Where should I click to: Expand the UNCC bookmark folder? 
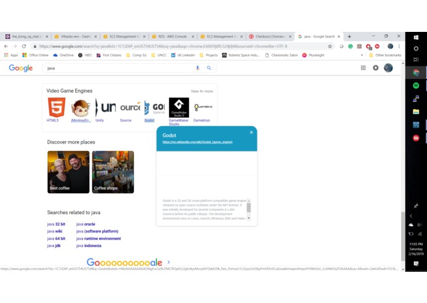tap(159, 55)
